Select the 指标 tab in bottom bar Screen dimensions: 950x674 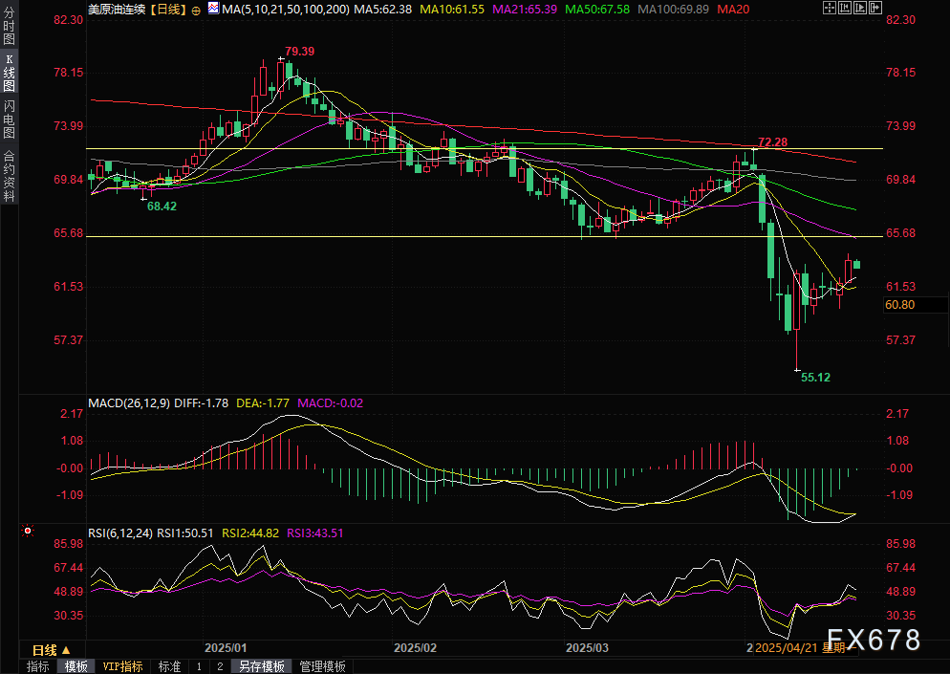point(38,666)
